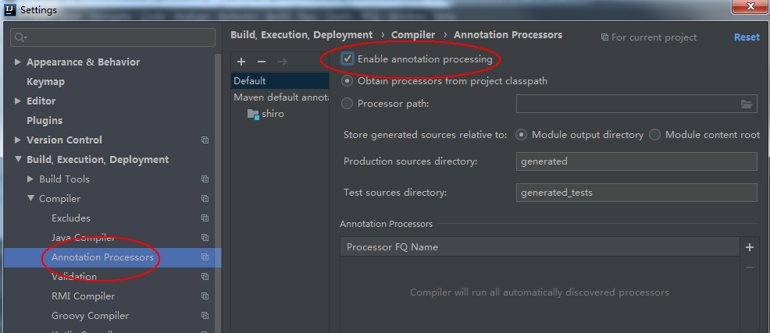Click the shiro module folder icon
770x333 pixels.
(252, 114)
